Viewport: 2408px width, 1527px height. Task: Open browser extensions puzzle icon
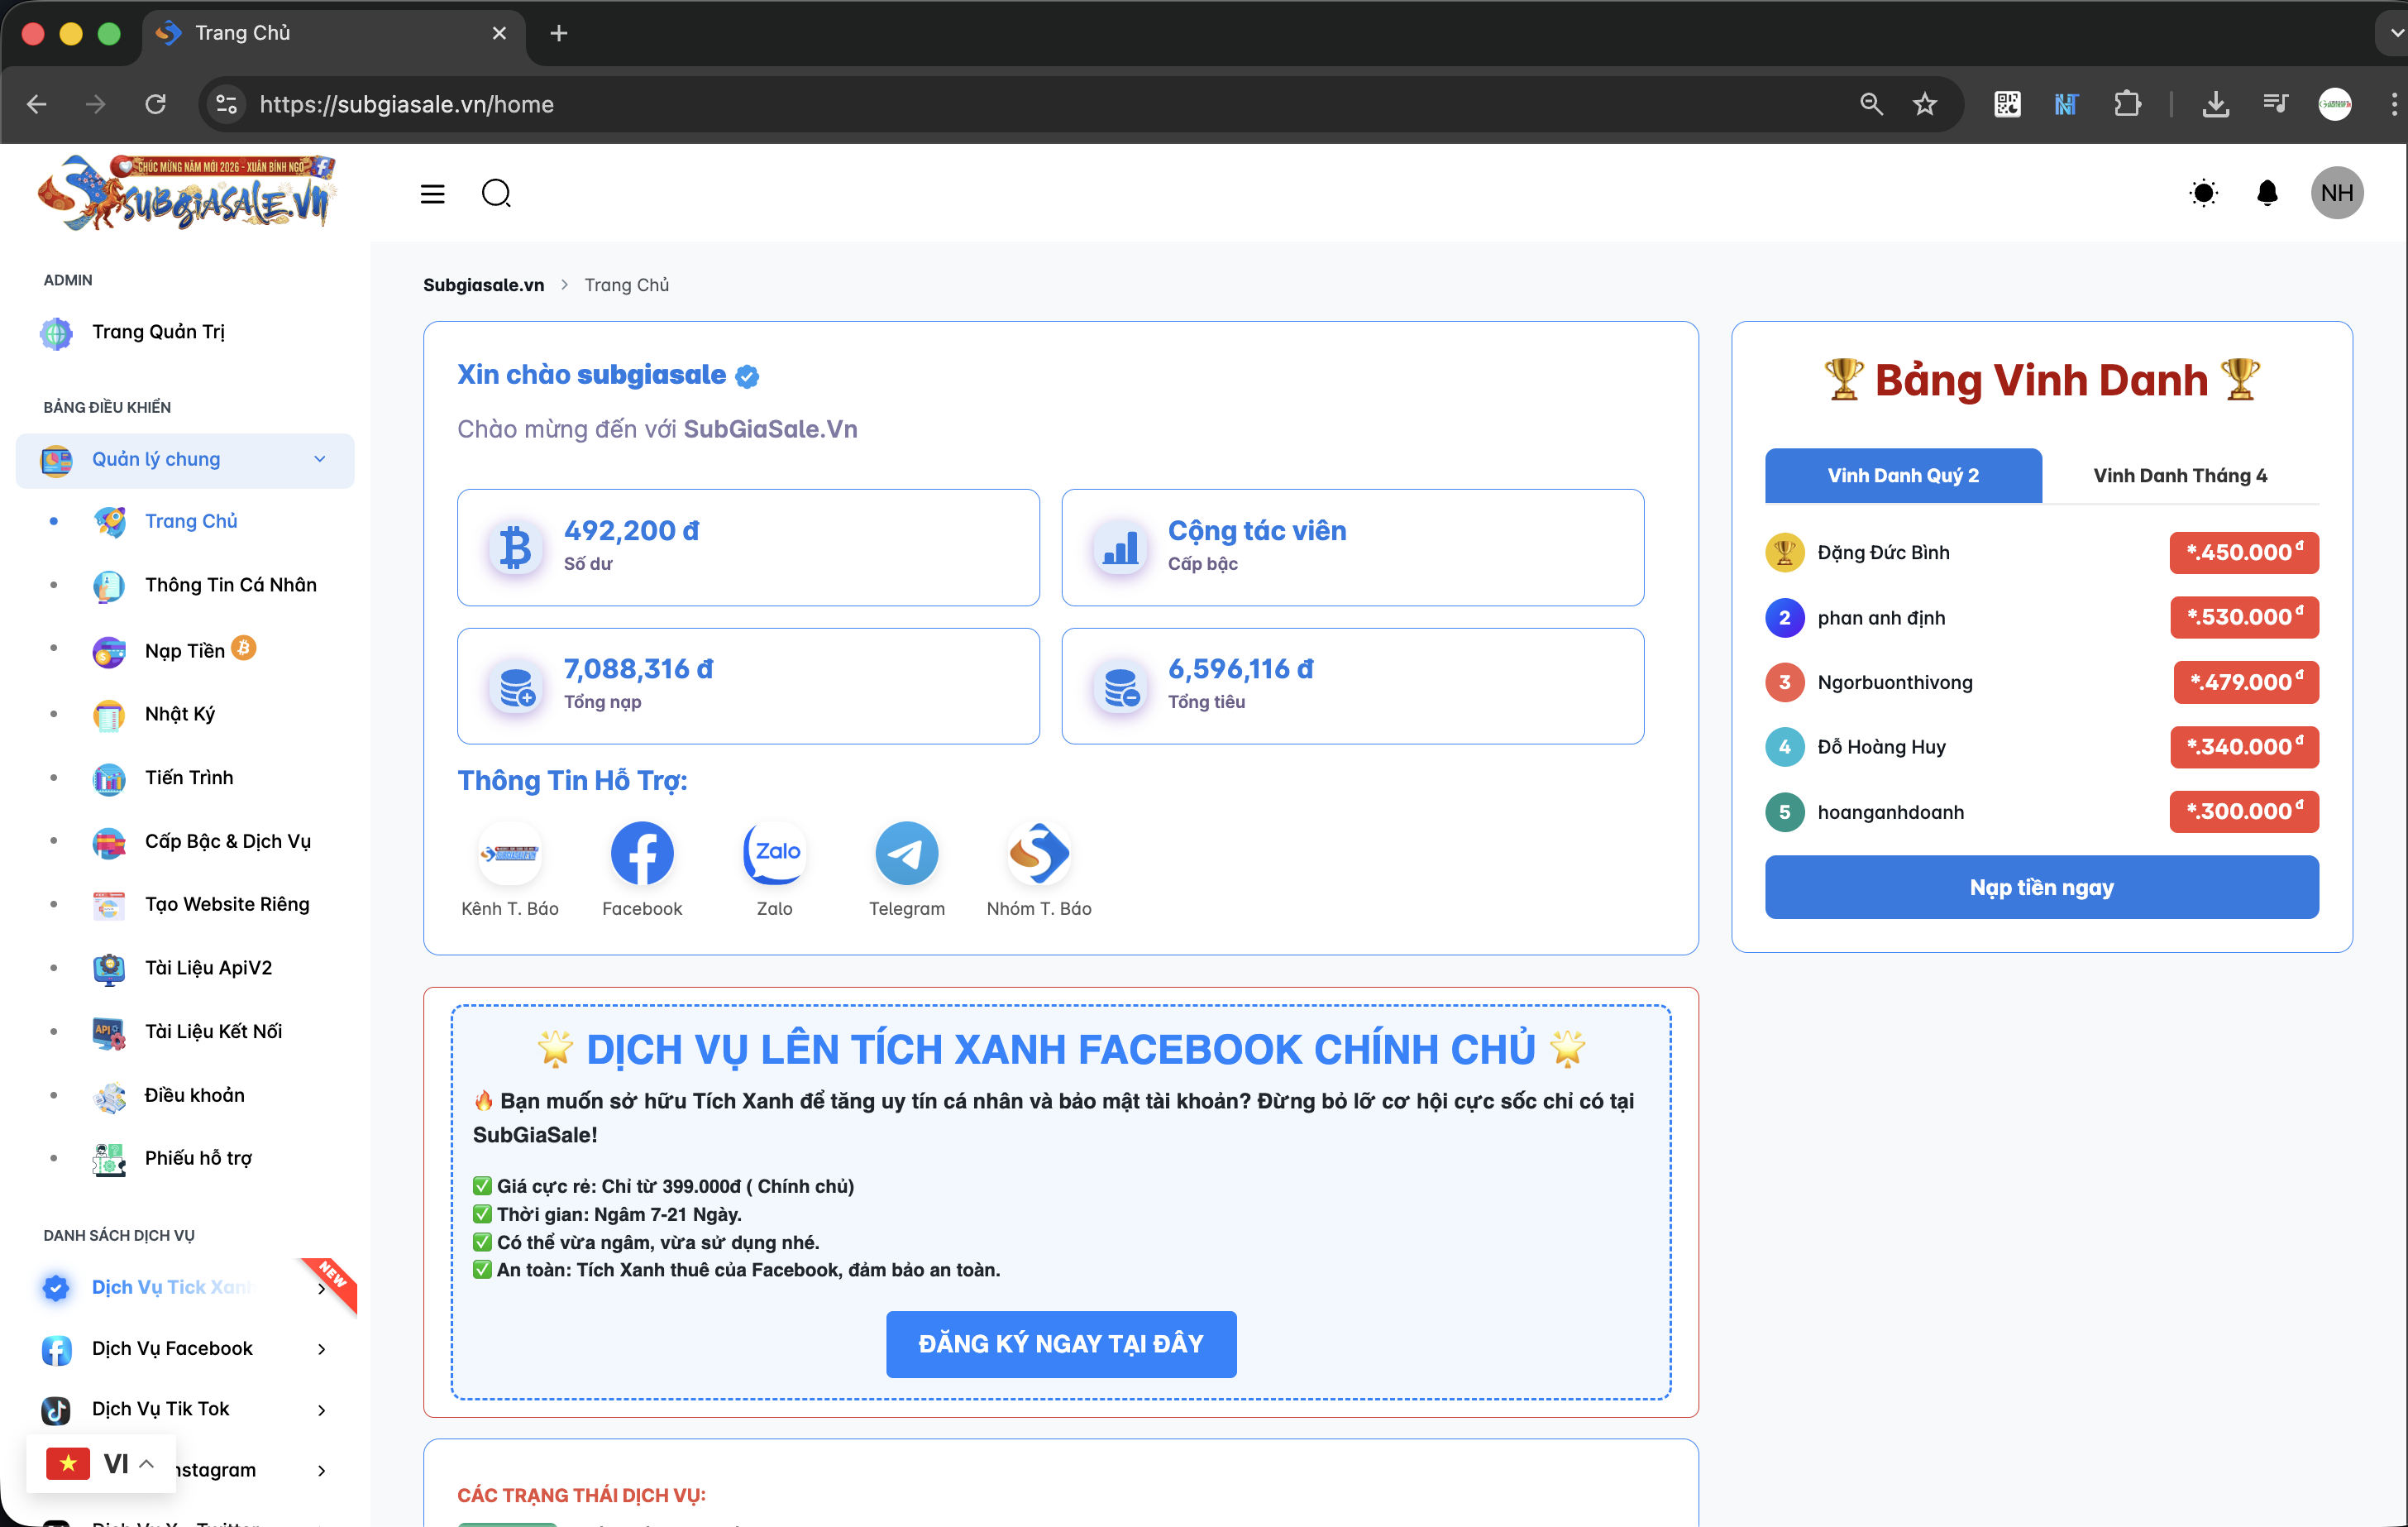[2127, 104]
